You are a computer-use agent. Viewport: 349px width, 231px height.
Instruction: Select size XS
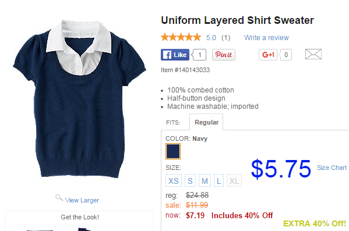[174, 180]
